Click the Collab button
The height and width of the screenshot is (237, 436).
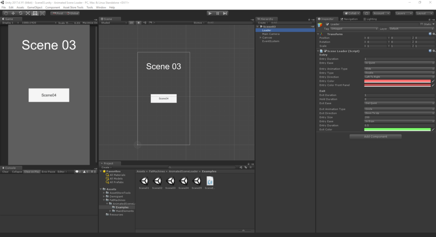click(x=352, y=13)
